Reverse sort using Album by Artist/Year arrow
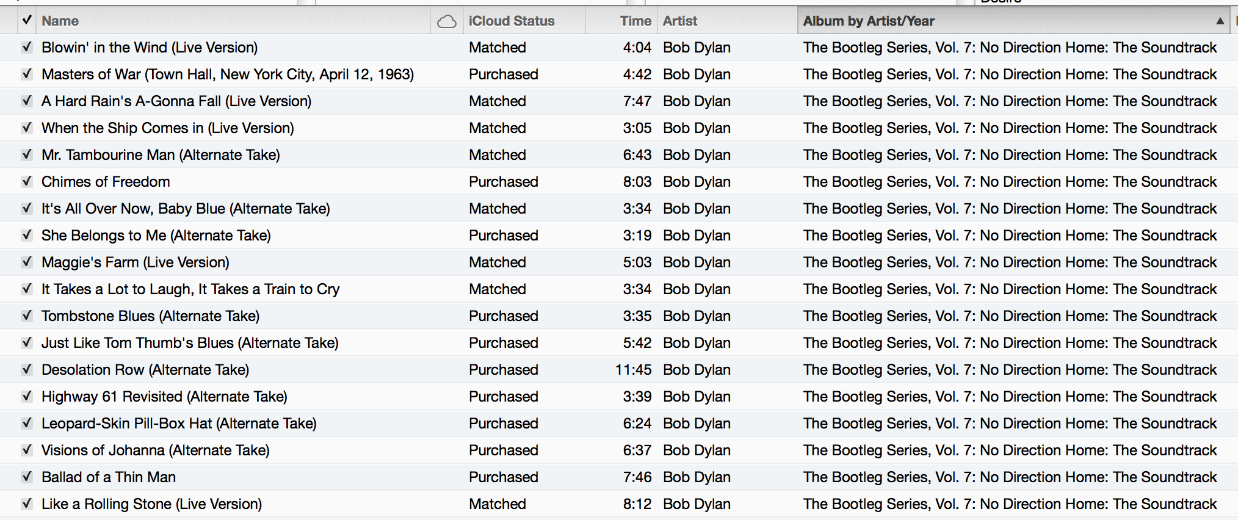The height and width of the screenshot is (520, 1238). click(1220, 21)
